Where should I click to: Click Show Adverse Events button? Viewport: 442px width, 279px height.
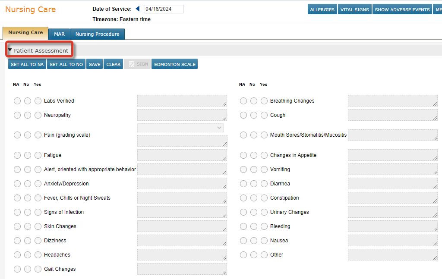[x=402, y=9]
